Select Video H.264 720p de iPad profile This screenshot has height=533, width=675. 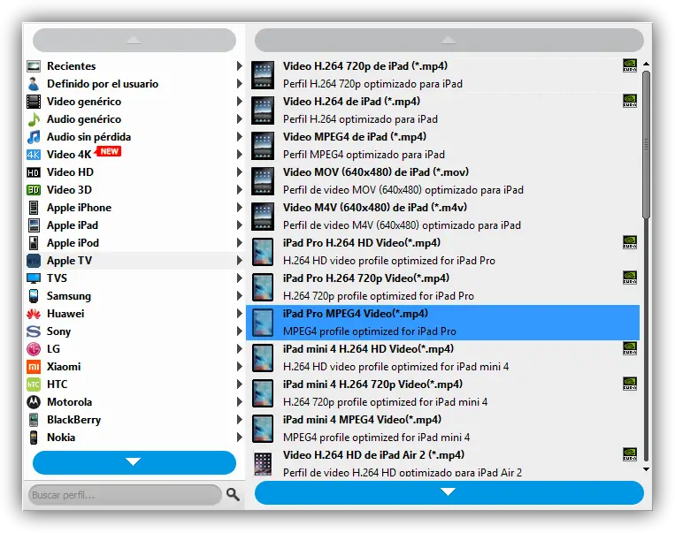tap(442, 75)
